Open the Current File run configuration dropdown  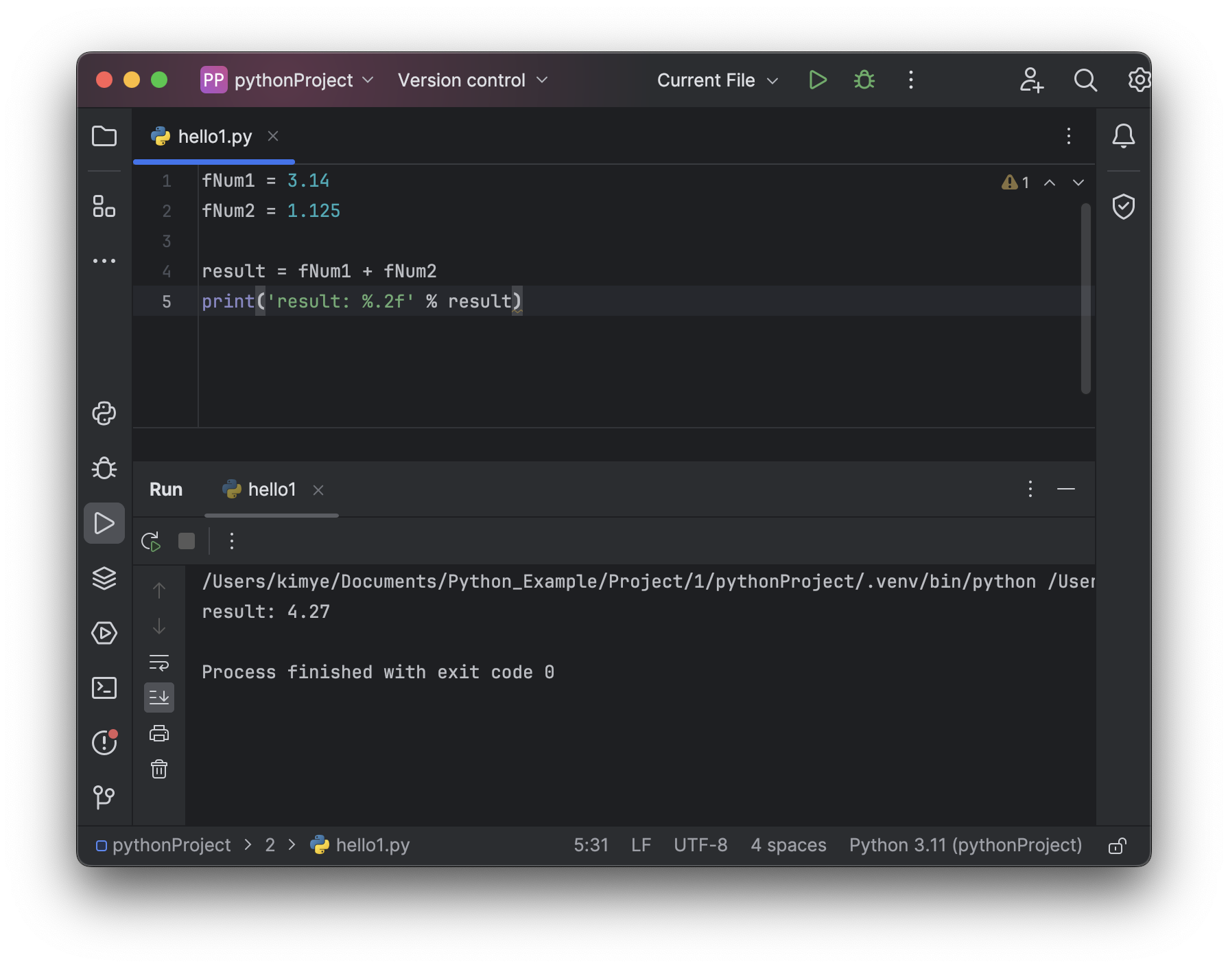[x=718, y=80]
